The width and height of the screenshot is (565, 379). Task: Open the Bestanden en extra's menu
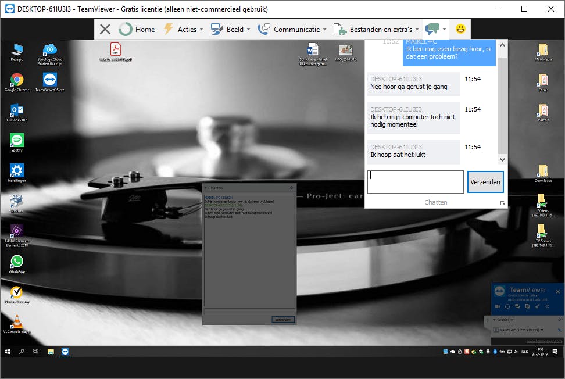[377, 29]
